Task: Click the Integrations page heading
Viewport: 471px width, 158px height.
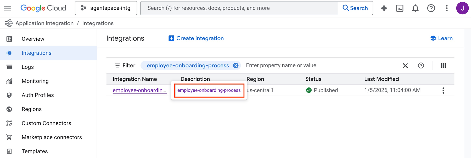Action: tap(125, 38)
